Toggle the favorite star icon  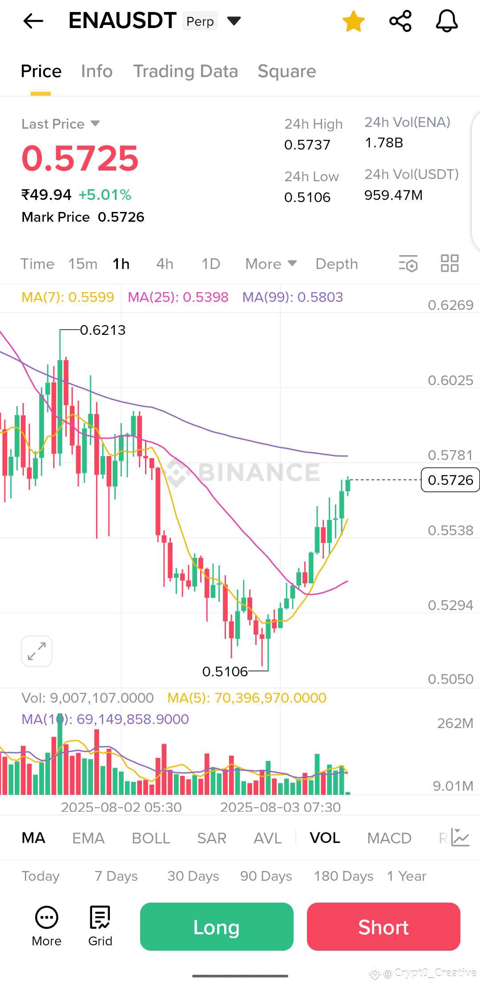(354, 21)
